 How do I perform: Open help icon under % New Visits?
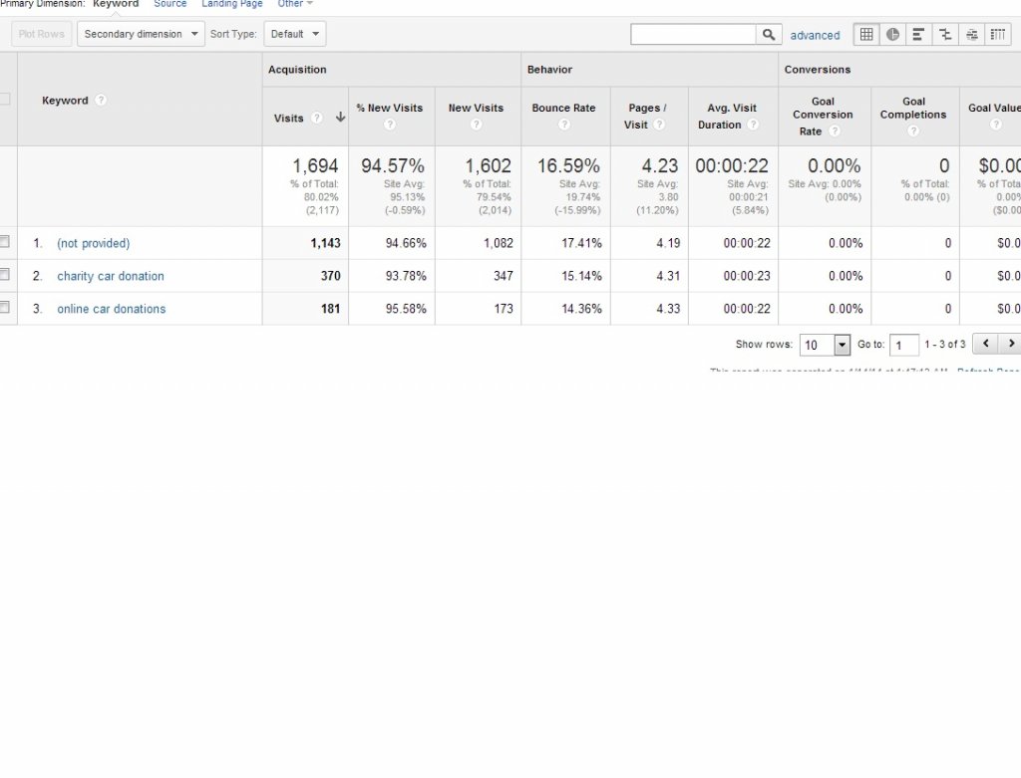click(390, 125)
